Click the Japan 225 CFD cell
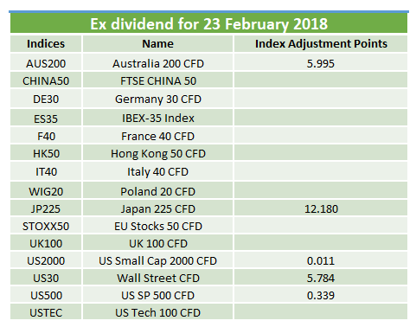The image size is (416, 327). 157,208
